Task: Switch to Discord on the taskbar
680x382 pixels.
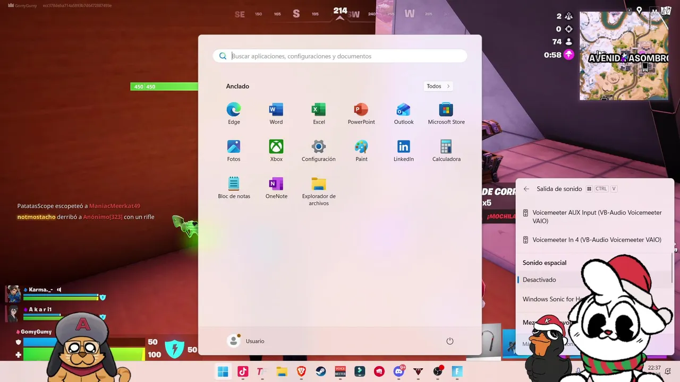Action: coord(399,372)
